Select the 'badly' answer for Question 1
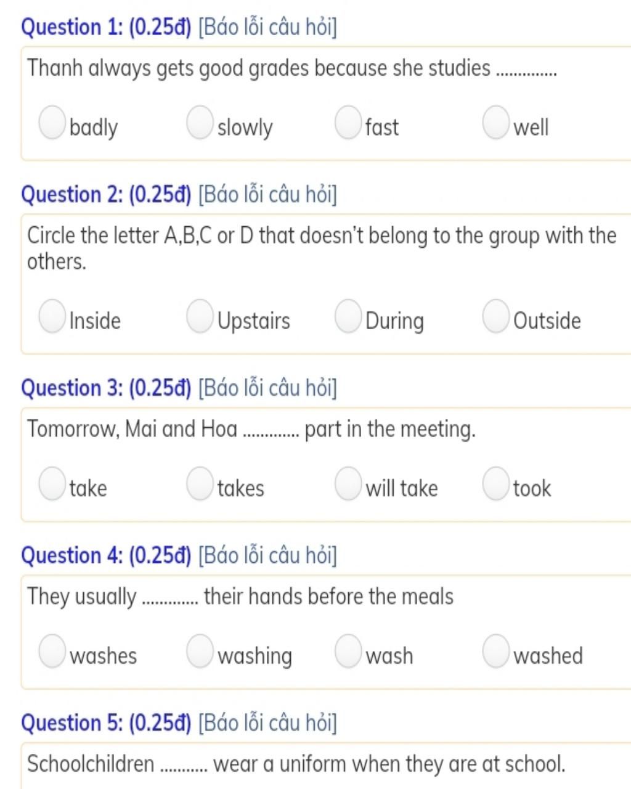This screenshot has width=631, height=789. [52, 122]
